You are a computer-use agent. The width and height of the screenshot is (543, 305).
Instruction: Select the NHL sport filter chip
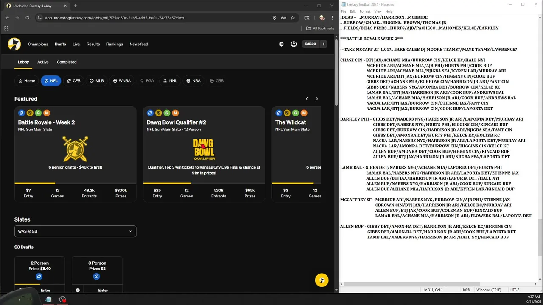(x=170, y=81)
